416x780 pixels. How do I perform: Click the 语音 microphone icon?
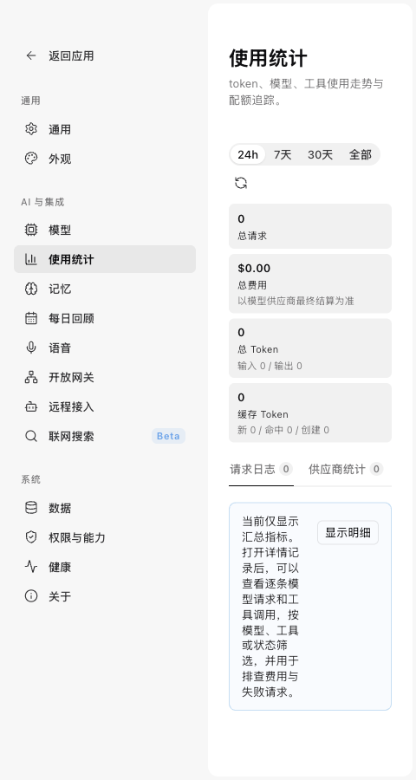pos(31,348)
